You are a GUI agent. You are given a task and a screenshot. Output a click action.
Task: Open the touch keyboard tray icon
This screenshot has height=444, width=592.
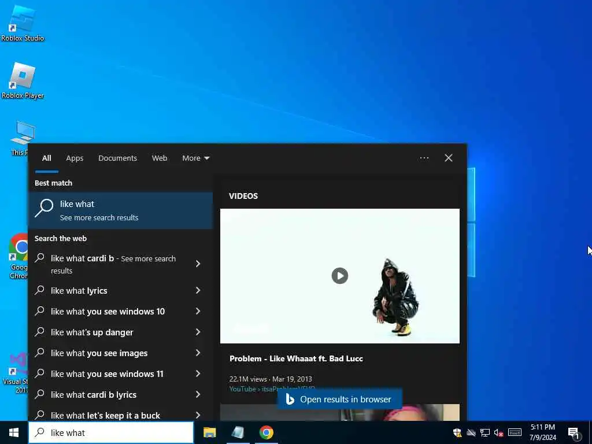click(515, 432)
